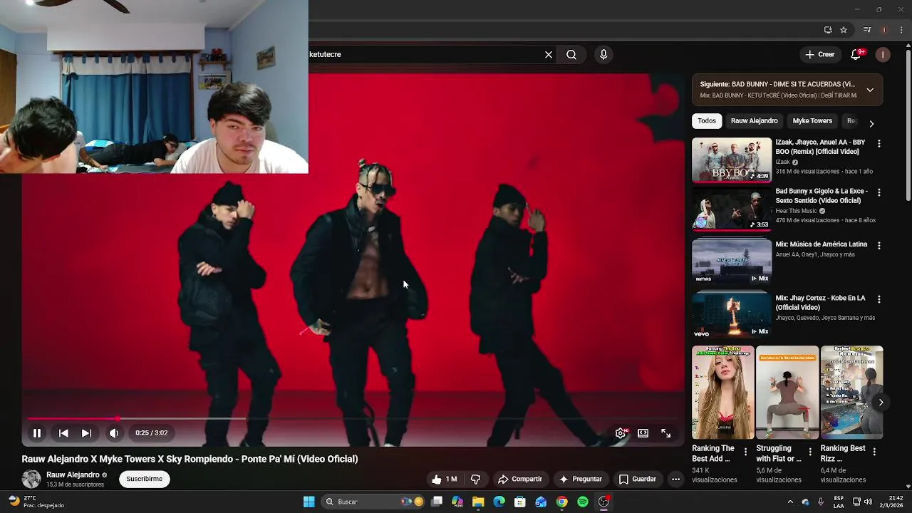Open options for 'Ranking Best Rizz' short
Screen dimensions: 912x513
tap(874, 452)
